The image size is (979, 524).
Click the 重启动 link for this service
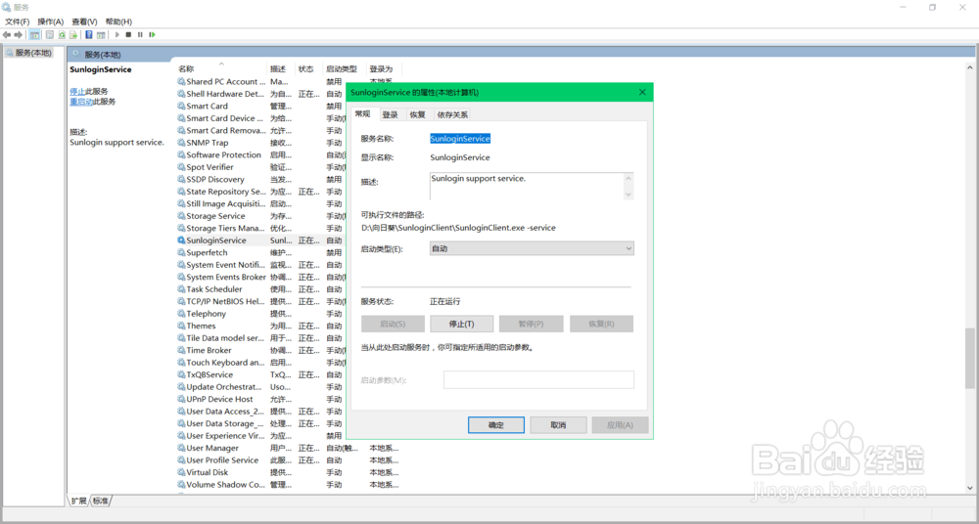81,102
